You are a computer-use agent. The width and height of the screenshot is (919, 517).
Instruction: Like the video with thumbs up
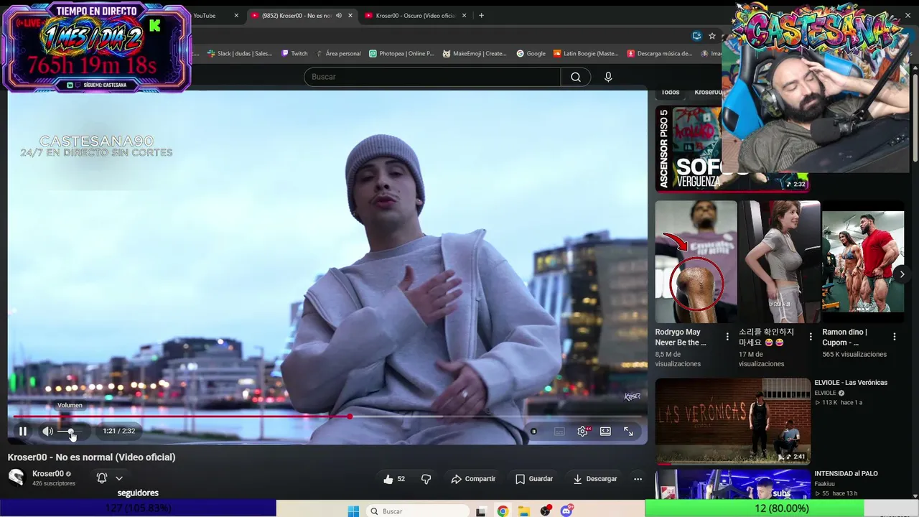[x=394, y=479]
